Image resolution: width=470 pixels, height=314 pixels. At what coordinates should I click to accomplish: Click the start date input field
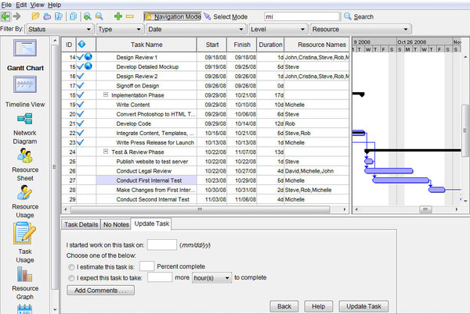point(162,244)
